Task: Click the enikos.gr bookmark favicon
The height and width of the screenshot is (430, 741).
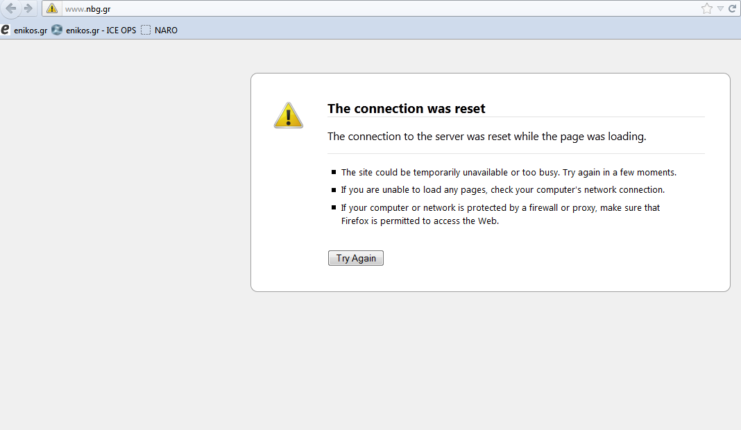Action: (6, 30)
